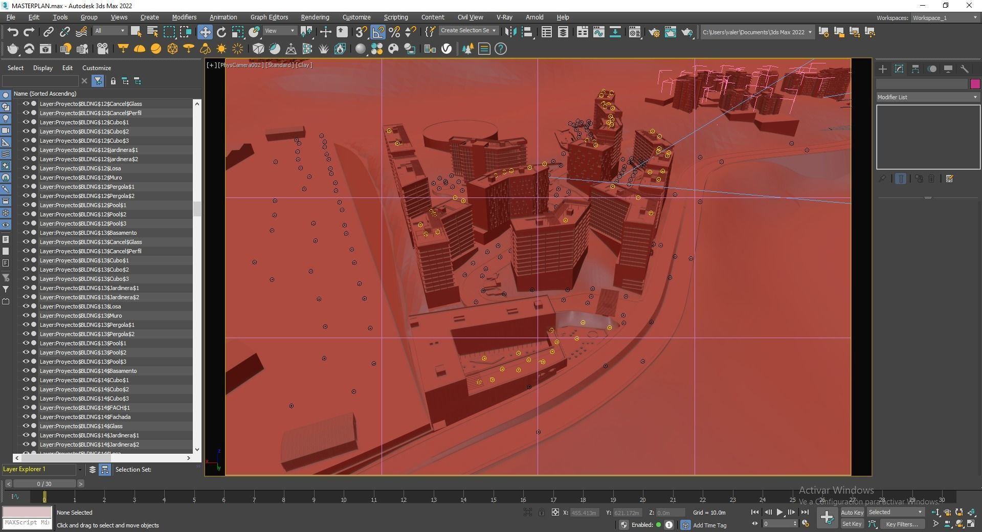Click the Rendered Frame Window icon
Viewport: 982px width, 532px height.
[x=671, y=32]
